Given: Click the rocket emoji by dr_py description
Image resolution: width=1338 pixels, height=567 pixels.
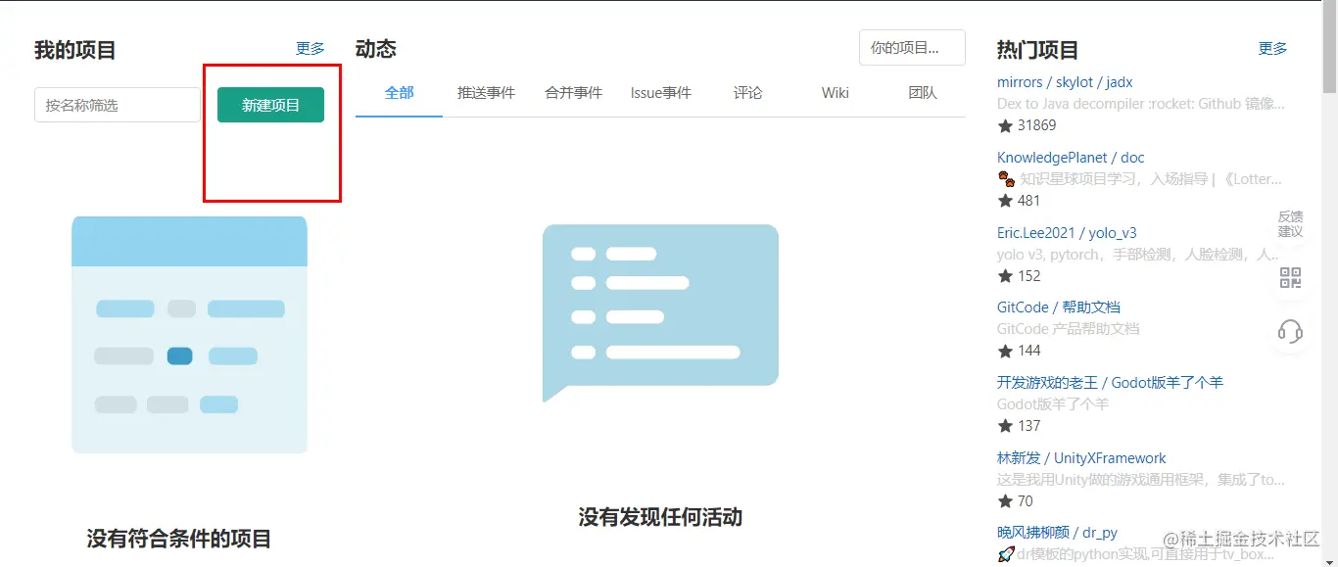Looking at the screenshot, I should pos(1005,554).
